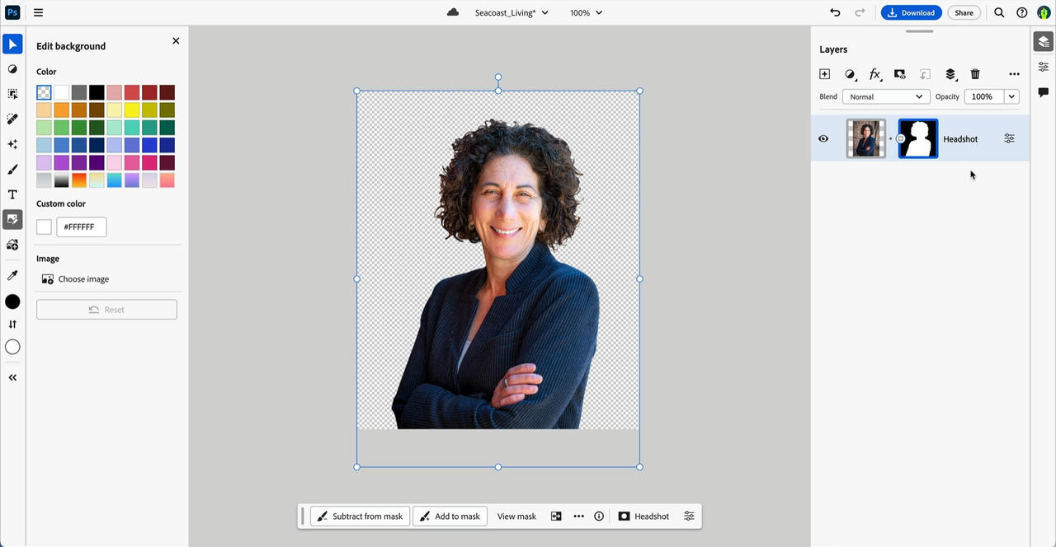The image size is (1056, 547).
Task: Collapse the toolbar with double chevron
Action: [x=12, y=377]
